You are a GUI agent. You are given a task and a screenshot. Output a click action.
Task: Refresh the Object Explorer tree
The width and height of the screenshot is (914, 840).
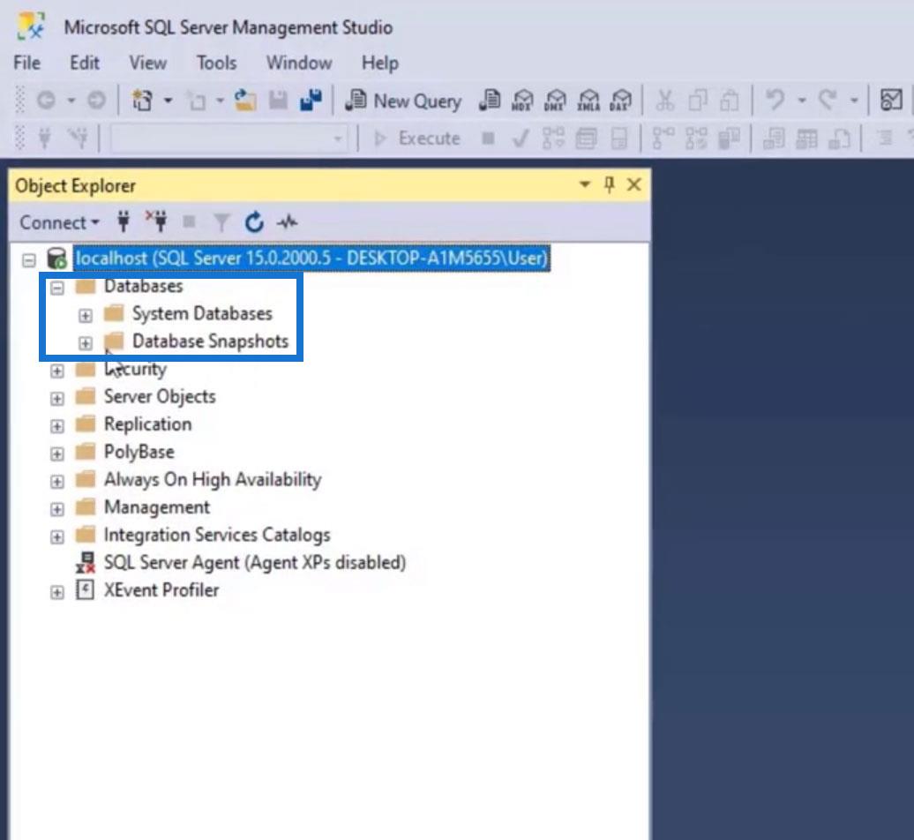pos(254,222)
